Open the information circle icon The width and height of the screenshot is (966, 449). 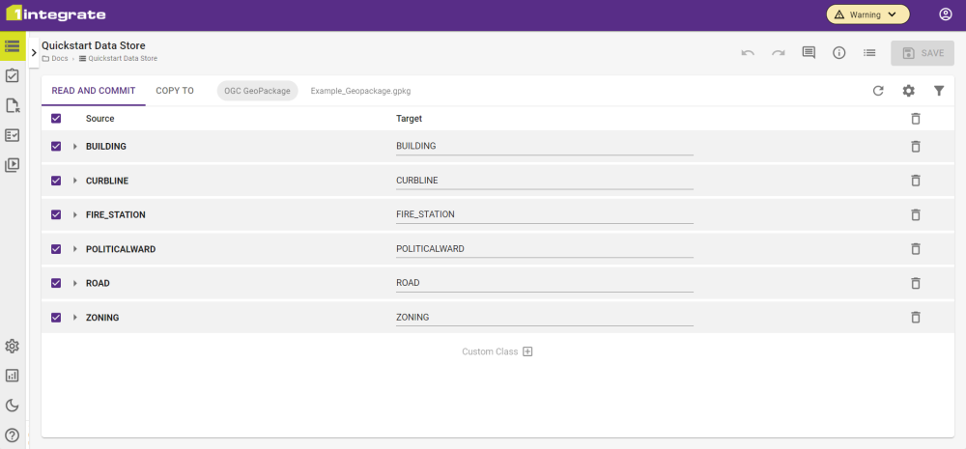pyautogui.click(x=838, y=53)
